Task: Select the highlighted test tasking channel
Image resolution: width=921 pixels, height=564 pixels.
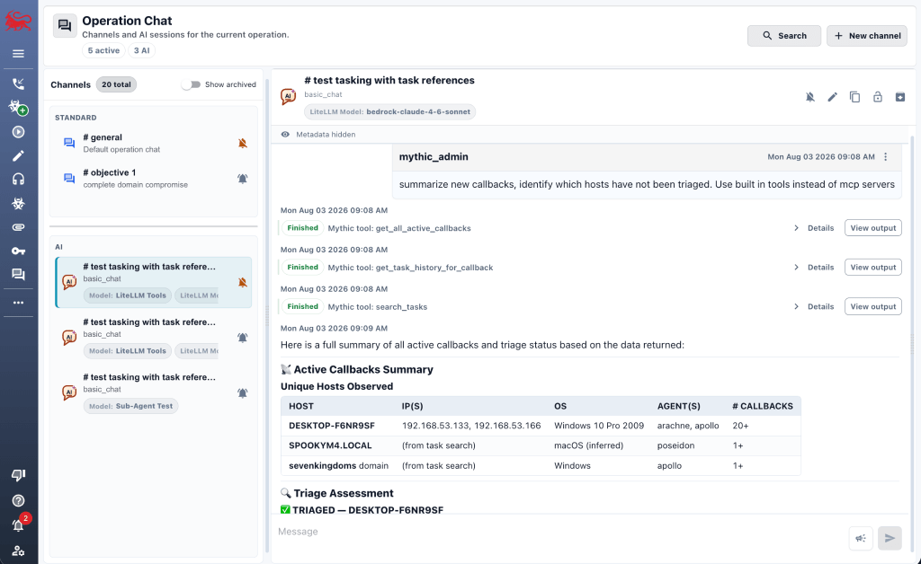Action: (x=154, y=282)
